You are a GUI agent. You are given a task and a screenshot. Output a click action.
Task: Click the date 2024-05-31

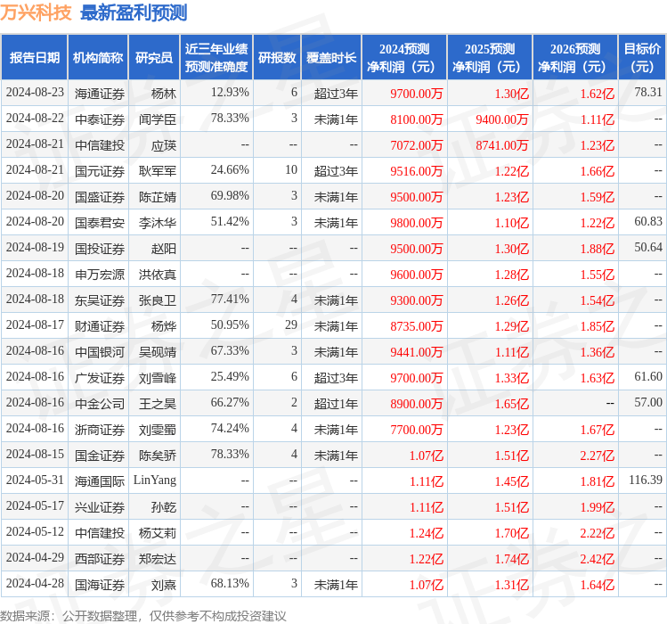35,480
